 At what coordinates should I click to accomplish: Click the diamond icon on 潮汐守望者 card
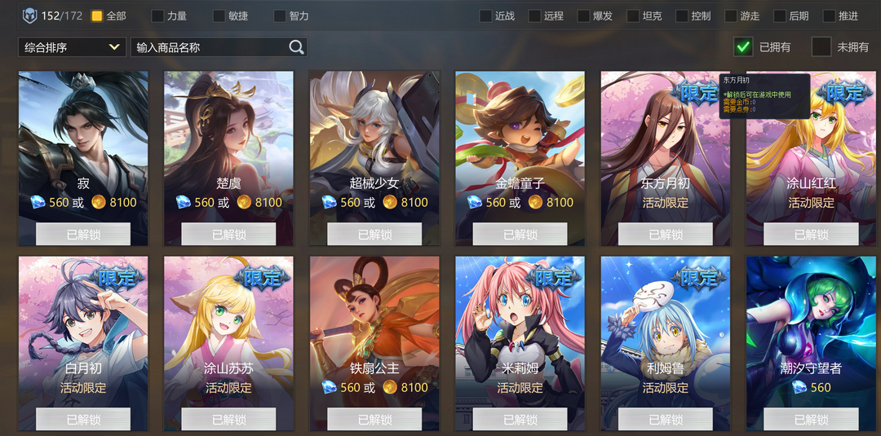799,387
